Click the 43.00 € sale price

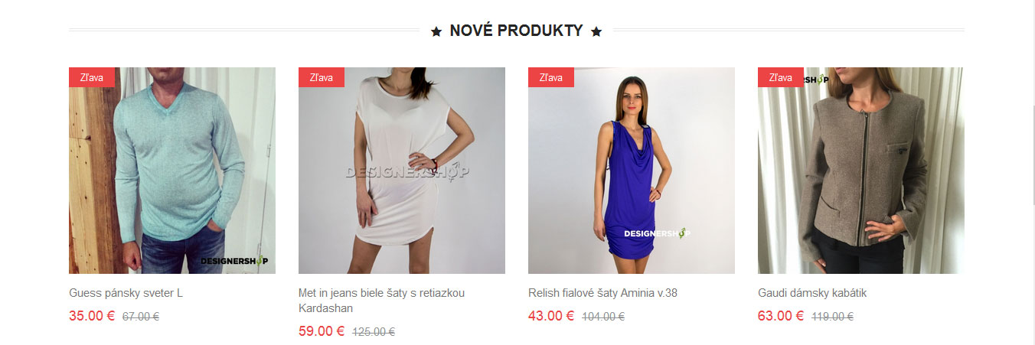click(x=551, y=316)
